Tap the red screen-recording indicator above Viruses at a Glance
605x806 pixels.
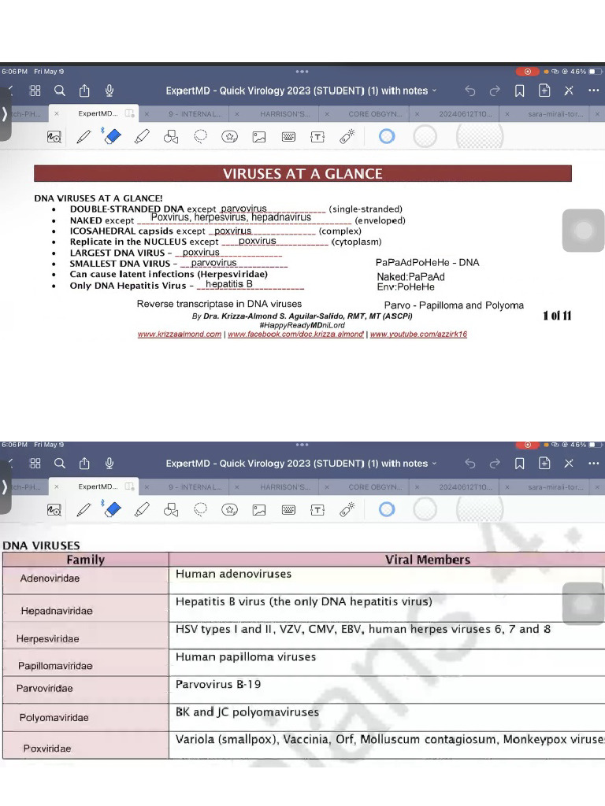[527, 72]
